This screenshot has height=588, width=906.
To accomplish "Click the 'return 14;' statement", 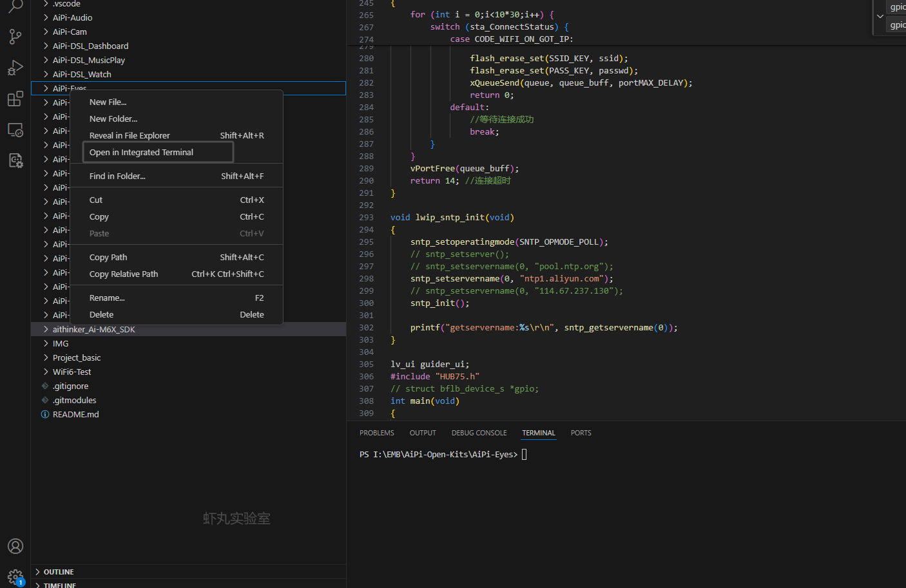I will (435, 180).
